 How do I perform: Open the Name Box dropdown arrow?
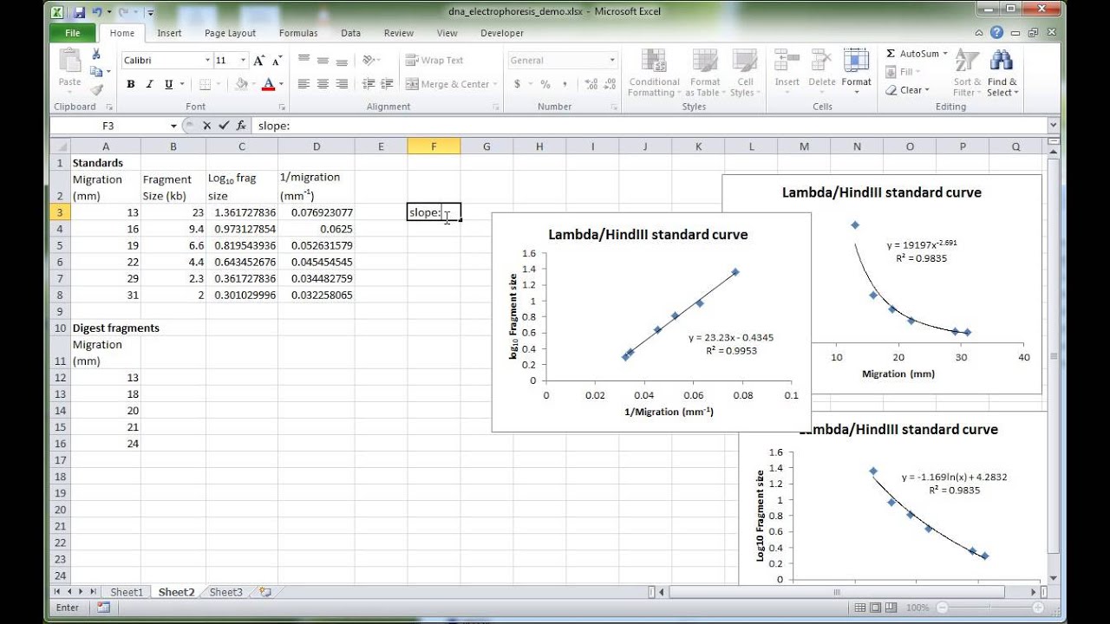[x=173, y=126]
